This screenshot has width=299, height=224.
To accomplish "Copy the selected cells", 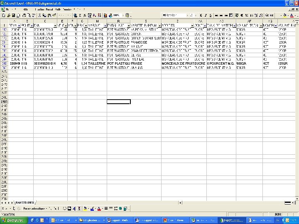I will [44, 15].
